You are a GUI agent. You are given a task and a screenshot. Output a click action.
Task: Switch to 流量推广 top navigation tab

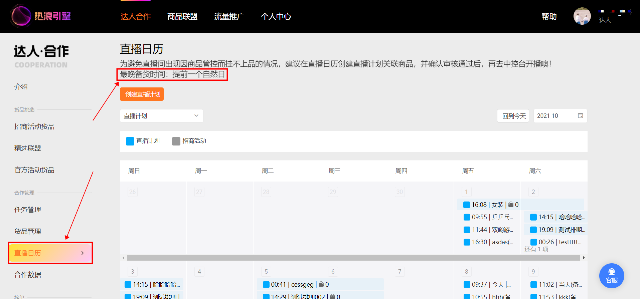(x=229, y=16)
